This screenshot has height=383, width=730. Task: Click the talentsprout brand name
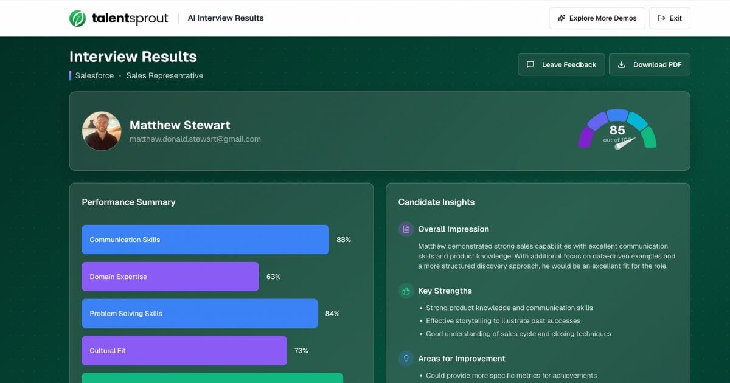pos(130,18)
